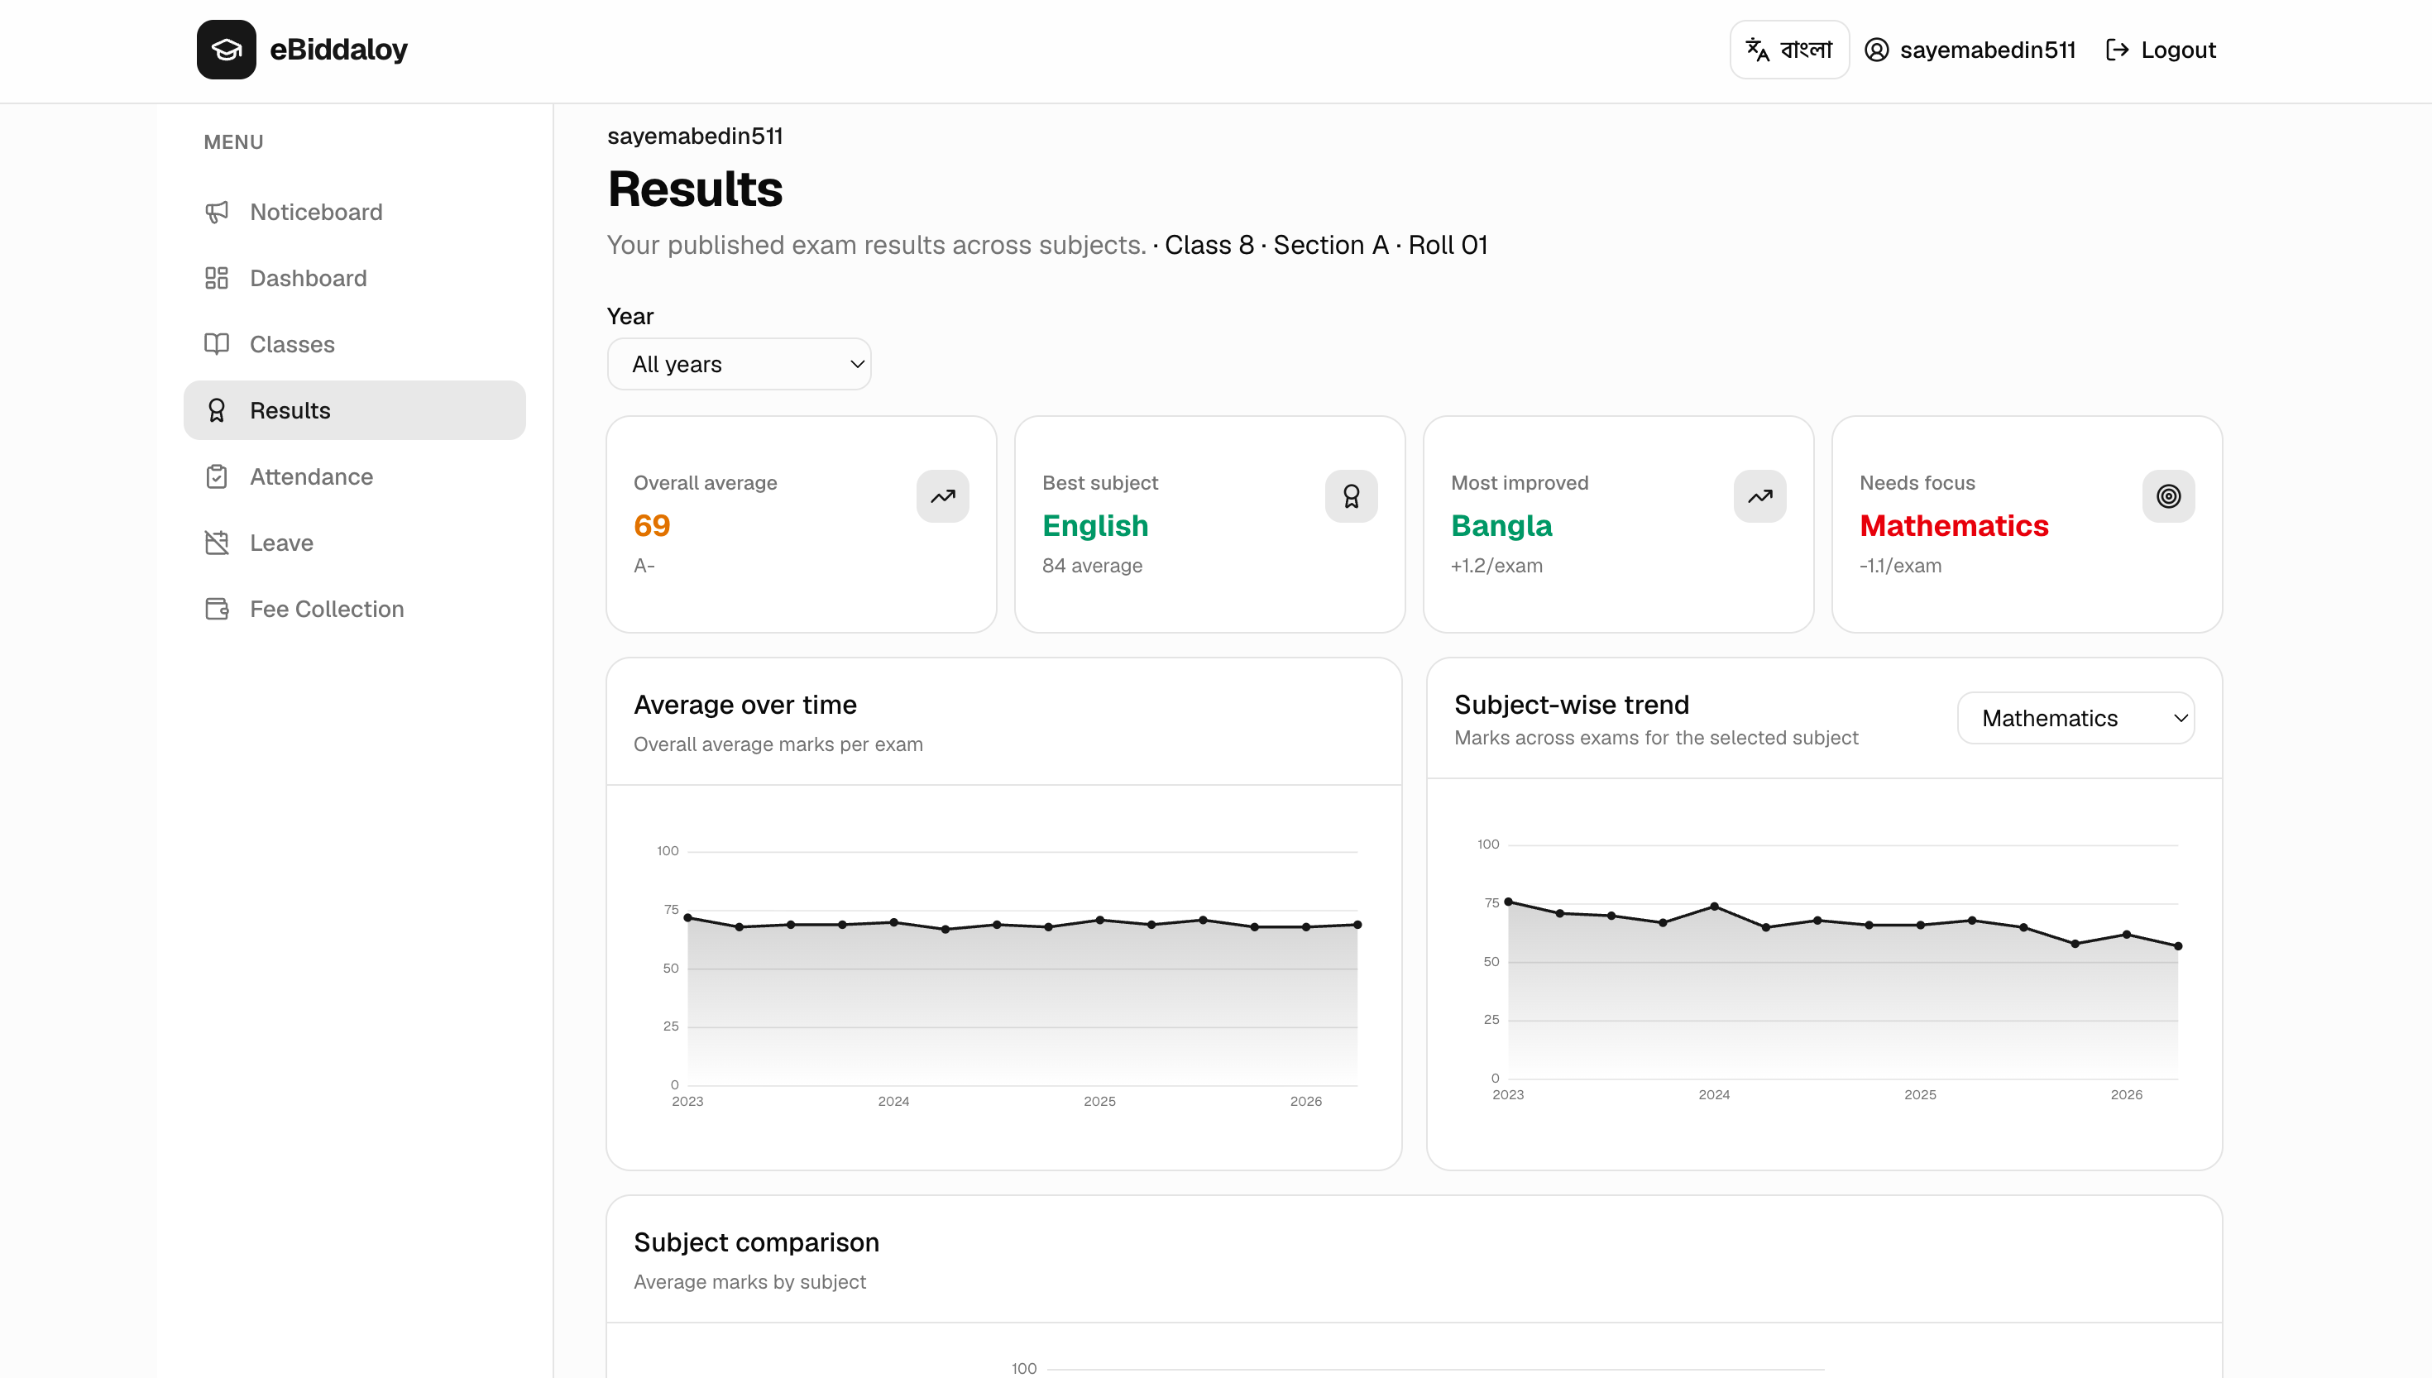Screen dimensions: 2432x1378
Task: Click the Attendance clipboard icon
Action: [217, 477]
